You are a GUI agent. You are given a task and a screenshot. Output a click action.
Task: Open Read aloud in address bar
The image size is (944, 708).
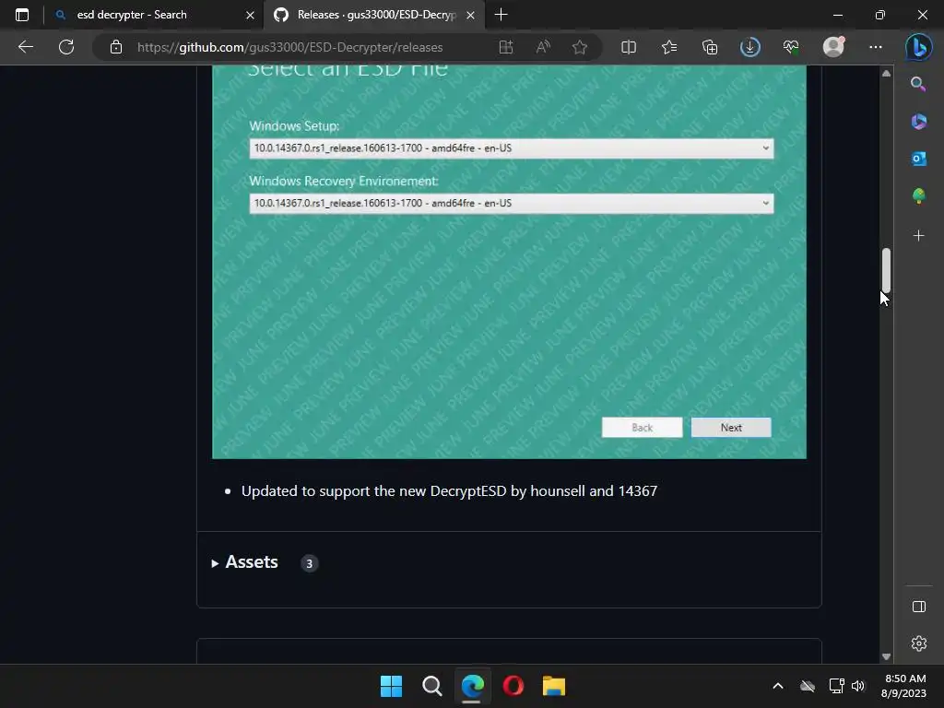pyautogui.click(x=543, y=47)
